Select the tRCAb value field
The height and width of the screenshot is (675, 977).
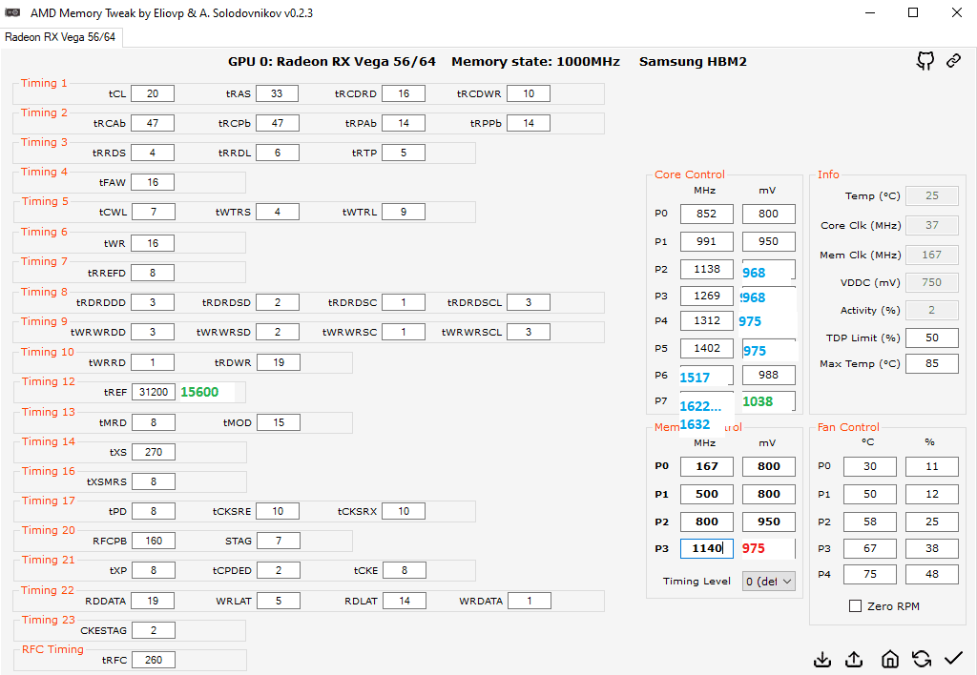coord(153,123)
